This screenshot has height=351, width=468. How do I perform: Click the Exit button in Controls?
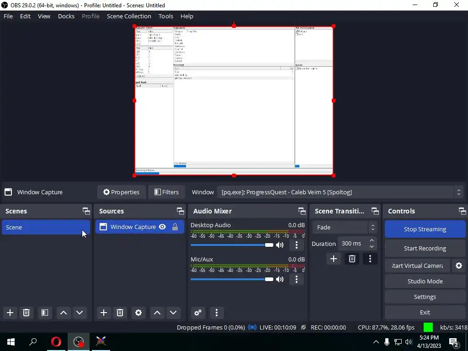(425, 312)
